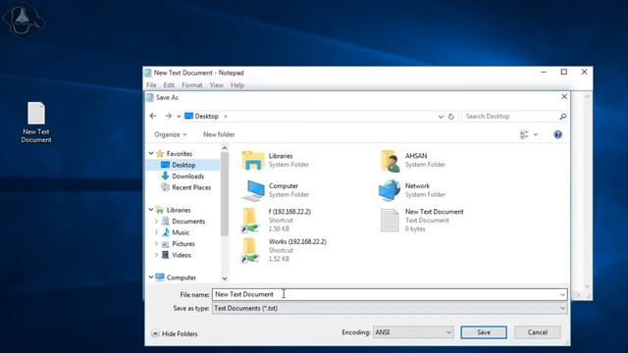Select Desktop in Favorites
Viewport: 628px width, 353px height.
(x=183, y=165)
